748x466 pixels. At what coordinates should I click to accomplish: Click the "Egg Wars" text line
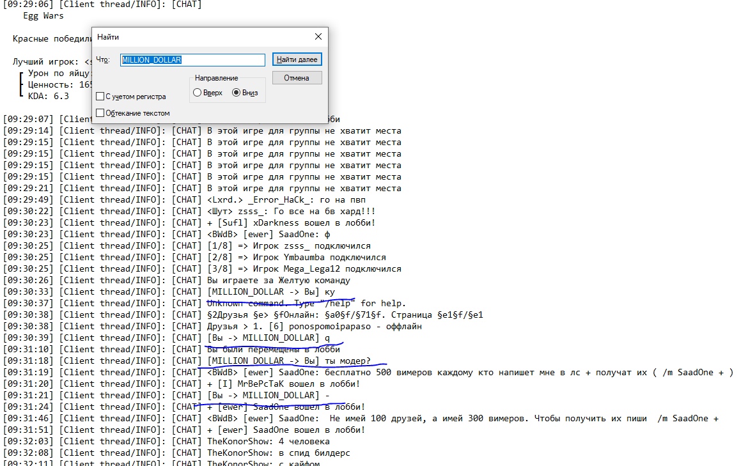click(43, 16)
